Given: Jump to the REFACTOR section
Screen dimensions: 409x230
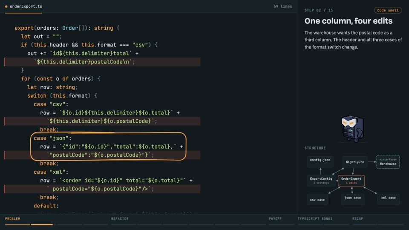Looking at the screenshot, I should [120, 218].
